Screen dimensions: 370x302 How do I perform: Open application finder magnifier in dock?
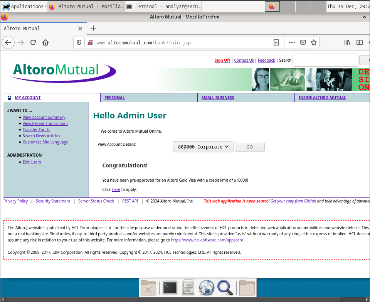pos(225,288)
